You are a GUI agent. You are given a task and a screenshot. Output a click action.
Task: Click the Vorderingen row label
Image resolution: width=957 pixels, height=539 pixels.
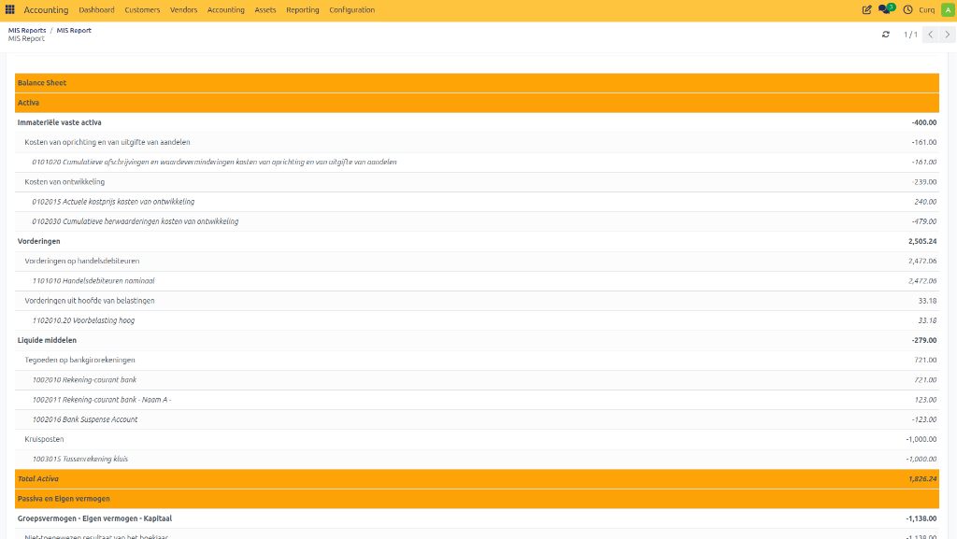[x=39, y=241]
